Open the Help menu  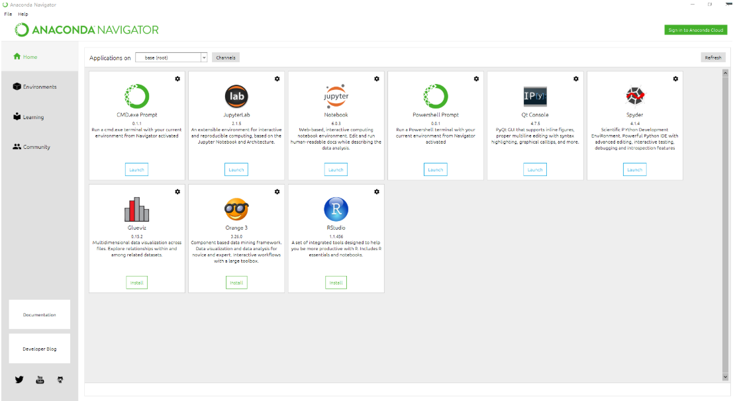tap(23, 14)
